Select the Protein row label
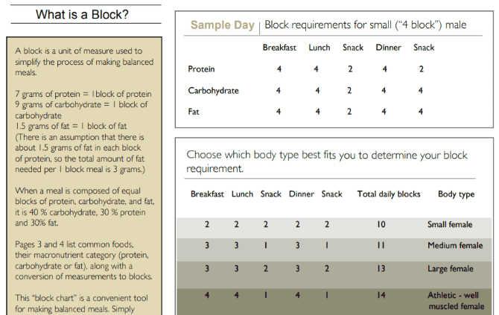 coord(201,69)
